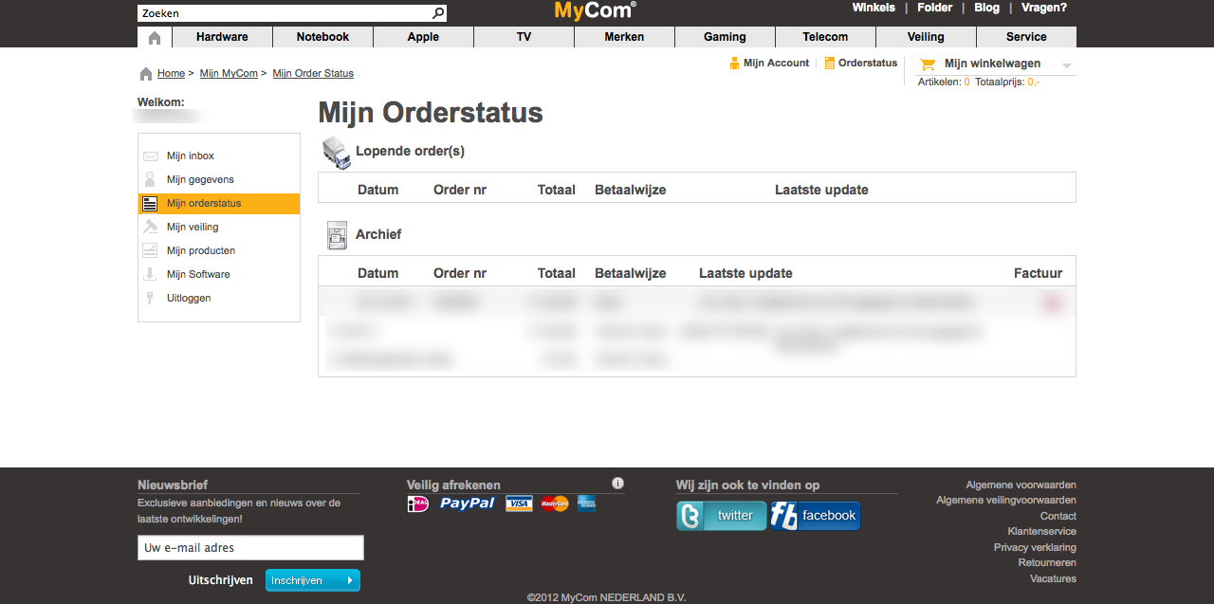Open the Notebook menu
Image resolution: width=1214 pixels, height=604 pixels.
point(322,37)
